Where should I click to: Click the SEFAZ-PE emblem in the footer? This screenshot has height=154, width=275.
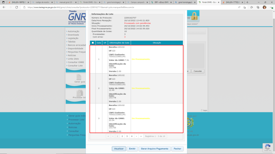click(190, 123)
